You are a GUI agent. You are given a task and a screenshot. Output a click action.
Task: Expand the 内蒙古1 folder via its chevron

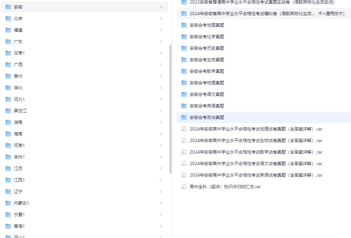click(x=161, y=203)
